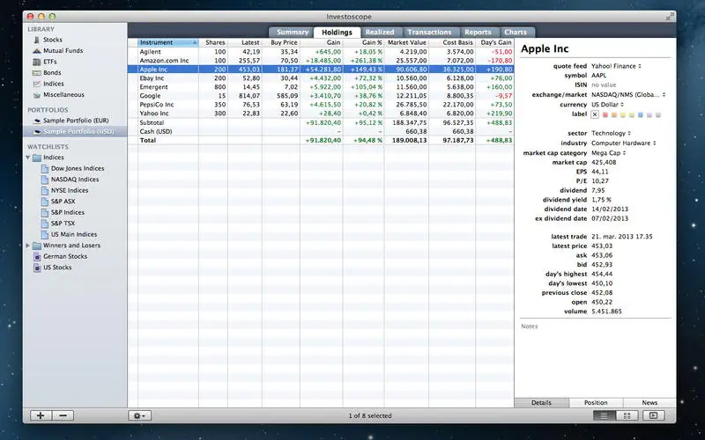
Task: Open the US Stocks smart watchlist icon
Action: 37,268
